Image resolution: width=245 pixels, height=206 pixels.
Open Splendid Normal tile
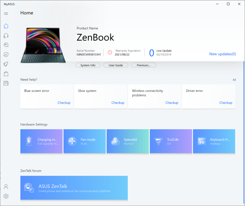click(128, 141)
